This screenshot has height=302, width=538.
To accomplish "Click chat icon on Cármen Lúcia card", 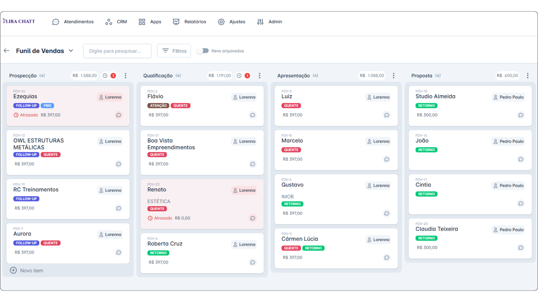I will click(x=387, y=258).
